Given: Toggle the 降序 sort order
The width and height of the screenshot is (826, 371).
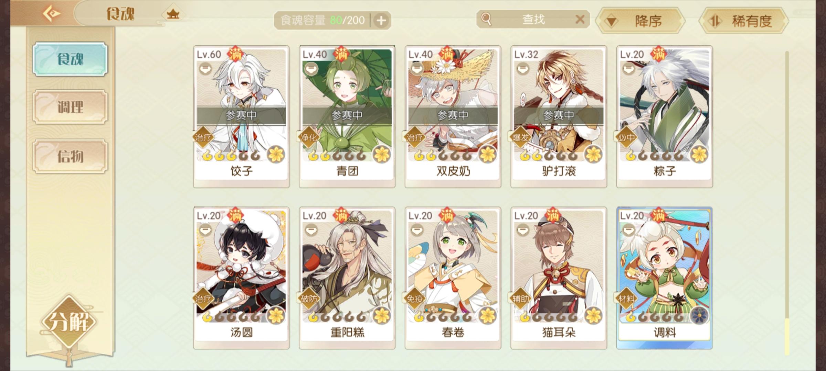Looking at the screenshot, I should pyautogui.click(x=640, y=21).
